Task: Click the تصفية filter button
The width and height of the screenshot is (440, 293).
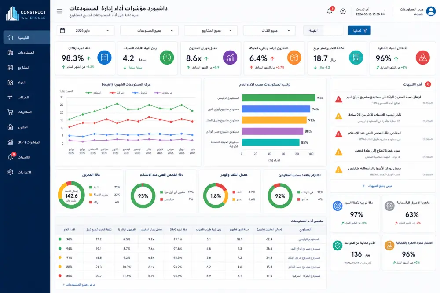Action: (359, 31)
